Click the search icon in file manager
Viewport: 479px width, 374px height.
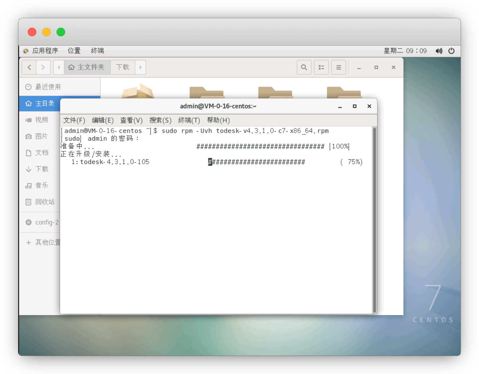tap(304, 67)
